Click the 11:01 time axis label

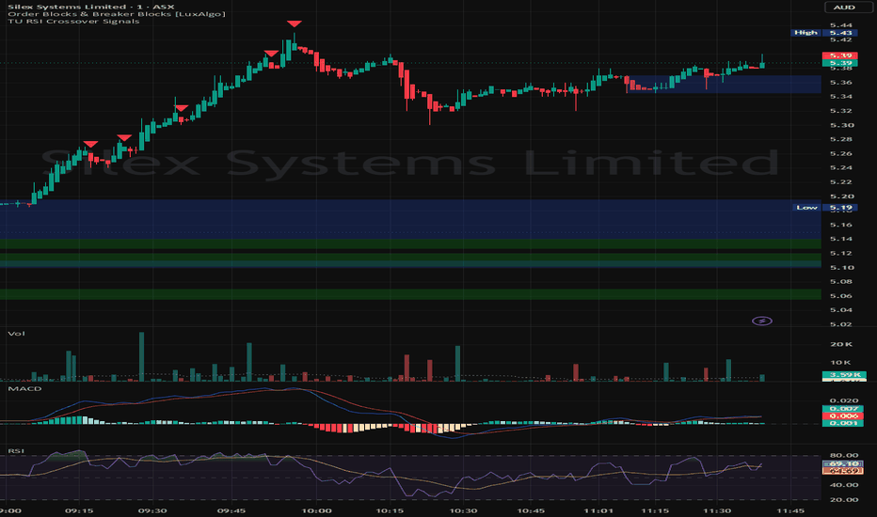pos(598,510)
